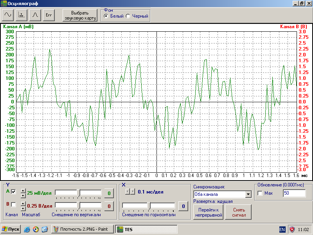The image size is (313, 235).
Task: Reset horizontal offset with blue 0 button
Action: click(x=183, y=206)
